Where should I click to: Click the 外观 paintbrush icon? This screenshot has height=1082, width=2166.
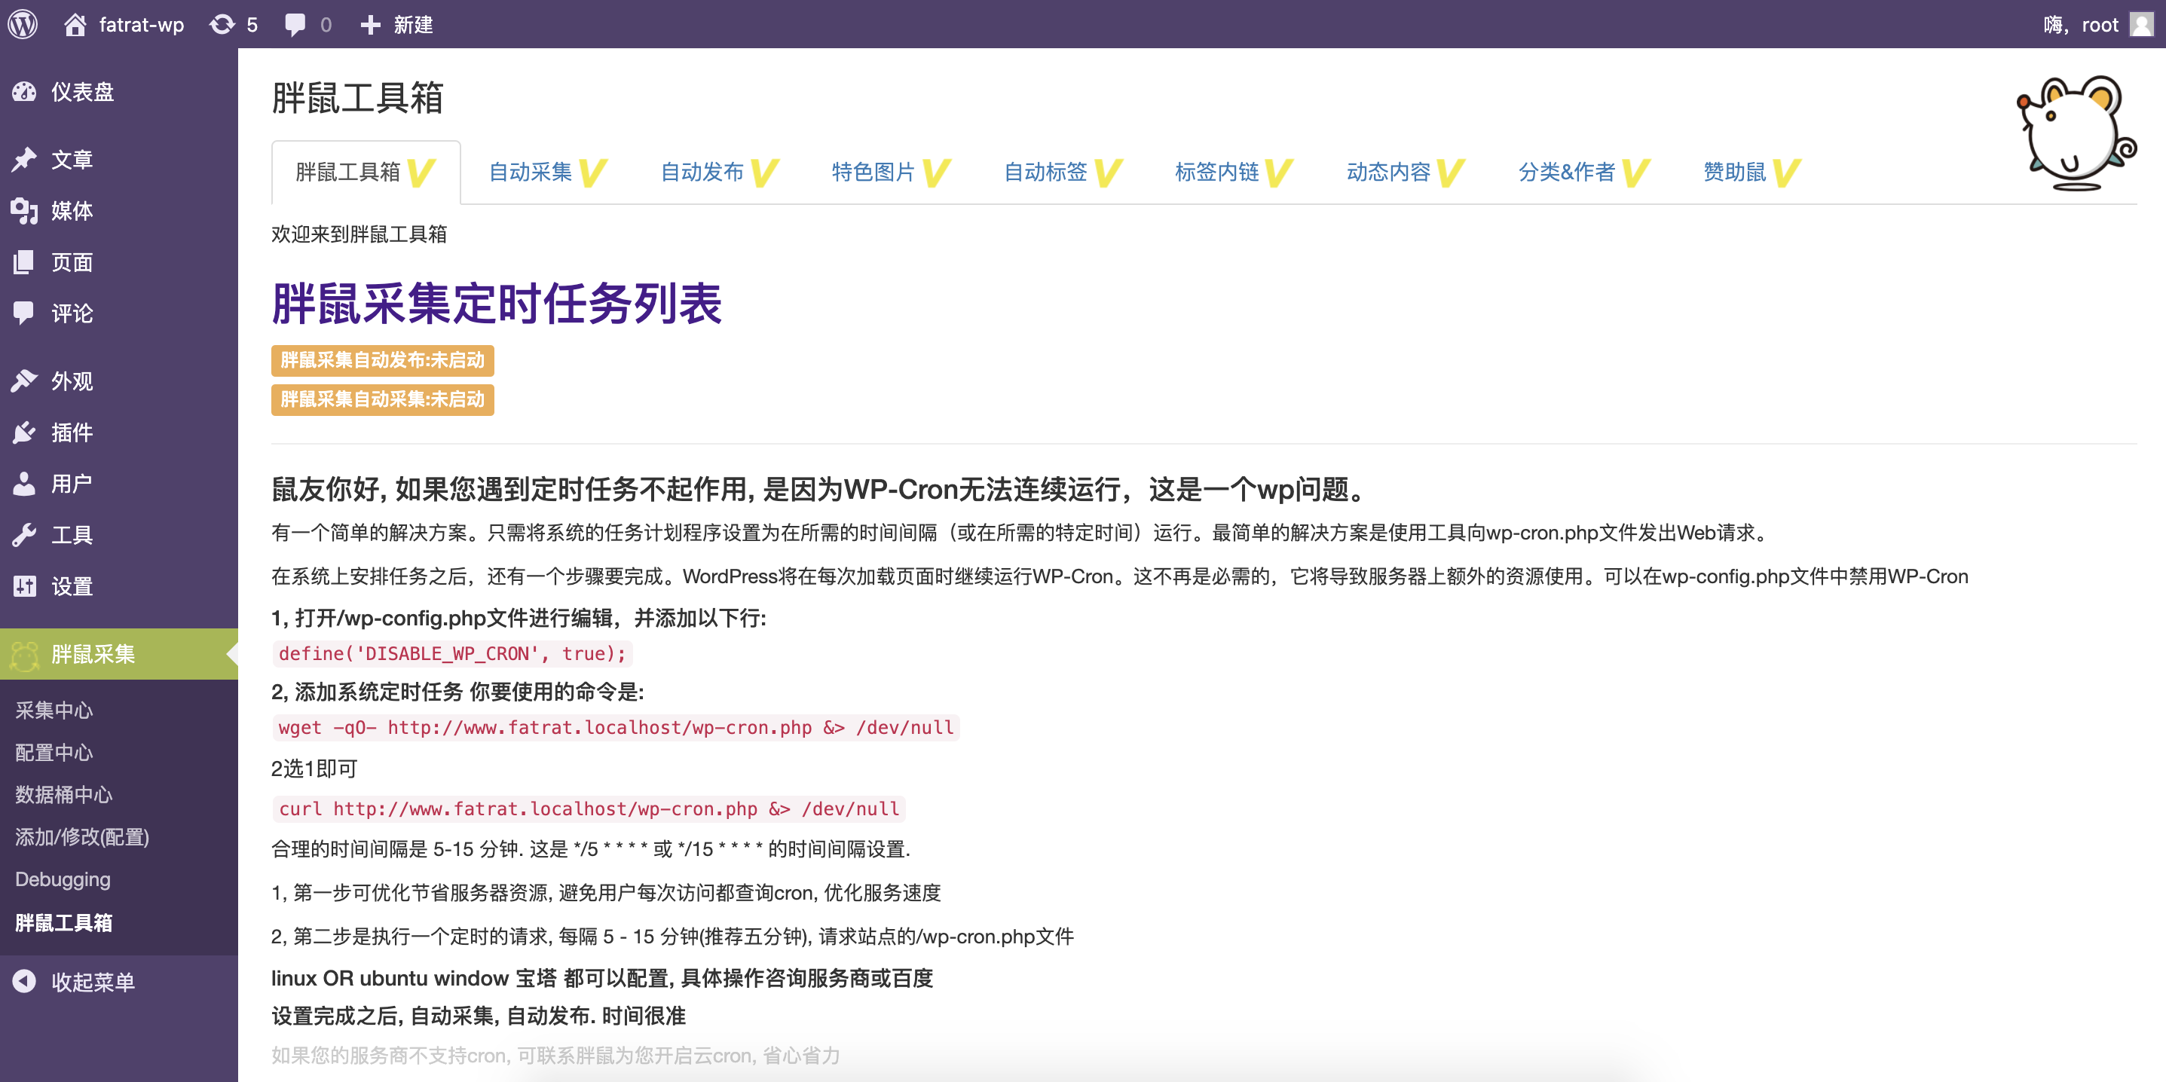coord(24,381)
